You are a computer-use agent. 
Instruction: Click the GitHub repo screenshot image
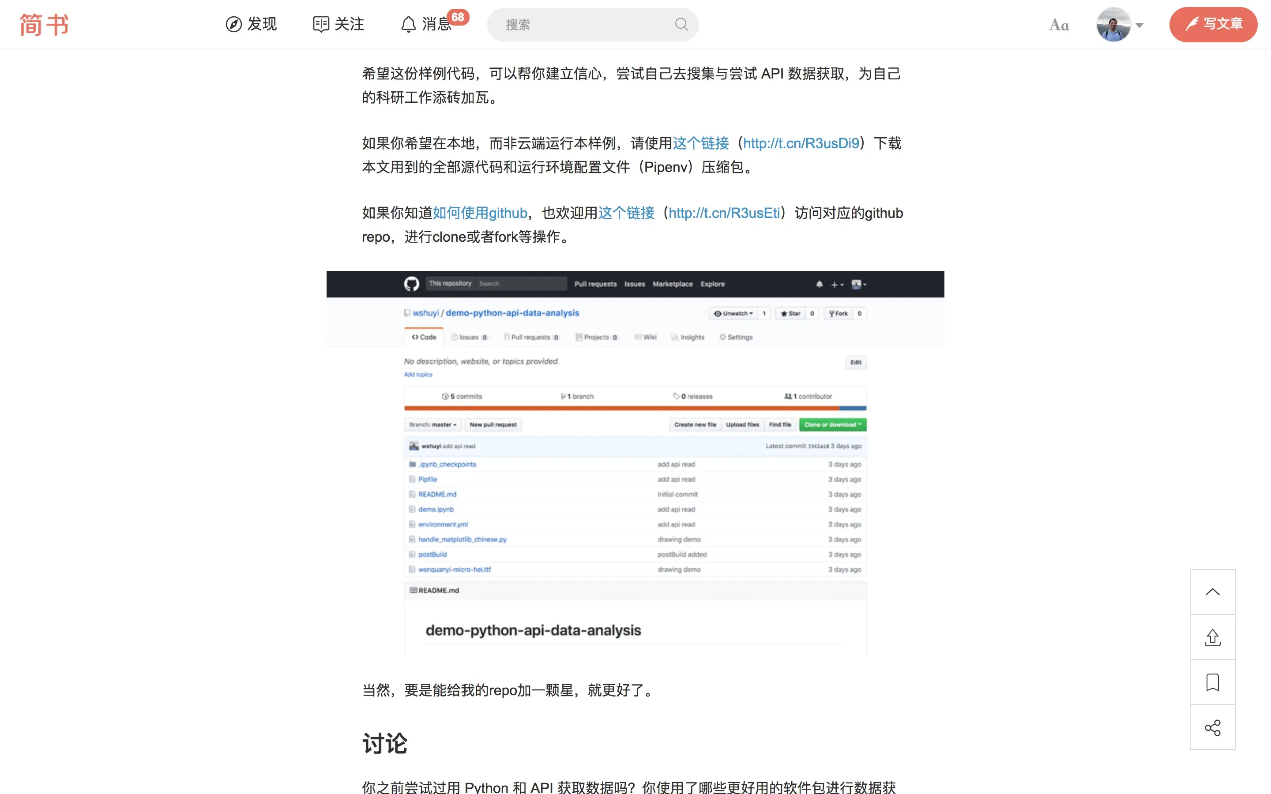(x=635, y=463)
